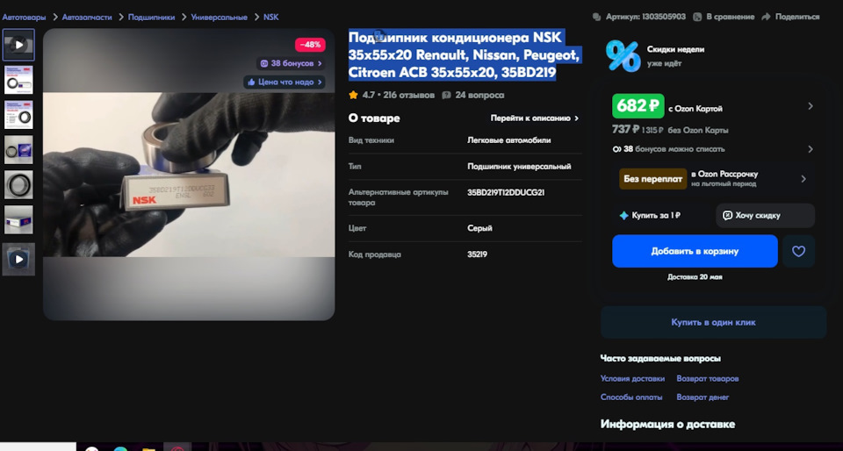Add product to favorites with heart icon
This screenshot has width=843, height=451.
[798, 251]
